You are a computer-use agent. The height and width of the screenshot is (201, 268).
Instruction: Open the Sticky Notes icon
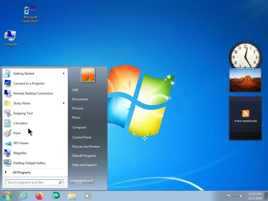[7, 103]
